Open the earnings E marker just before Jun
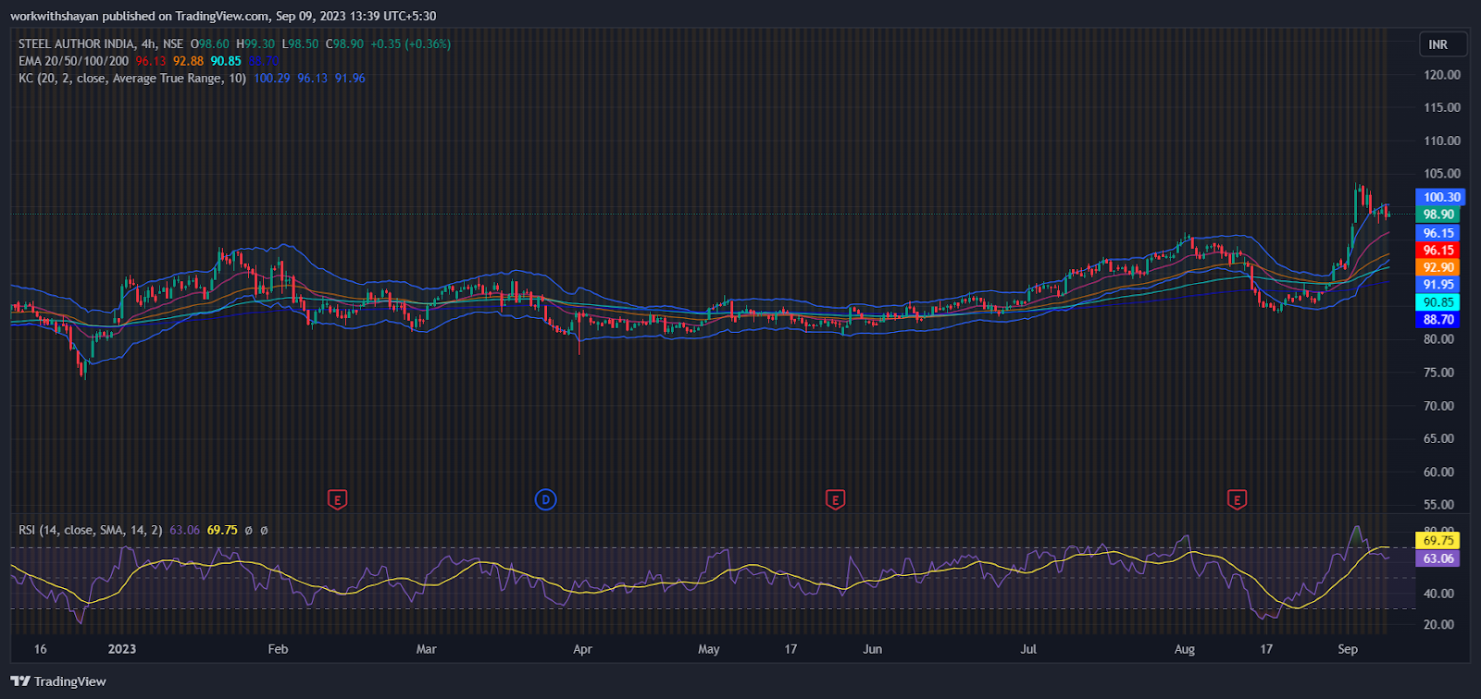Screen dimensions: 1481x699 click(835, 500)
